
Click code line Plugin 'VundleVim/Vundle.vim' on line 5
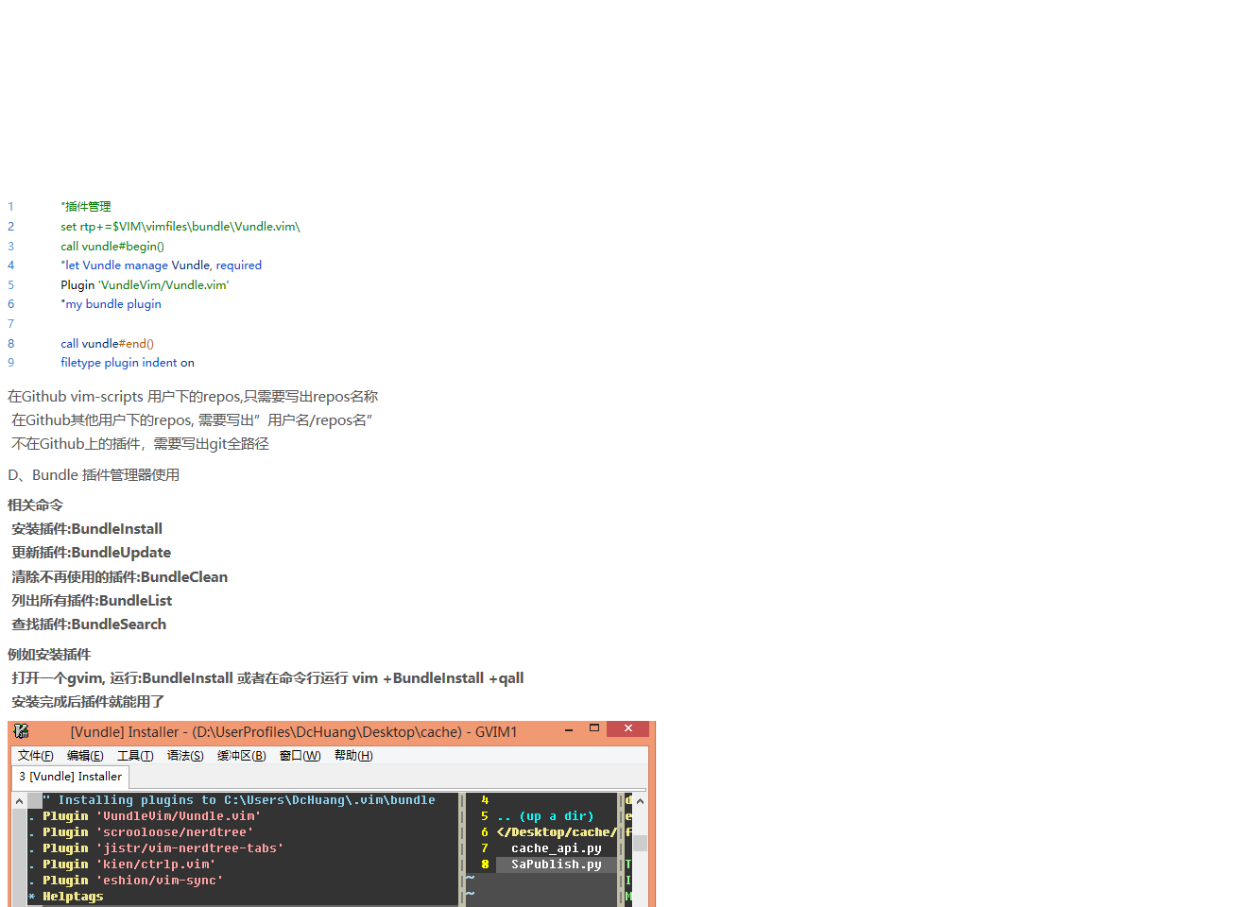point(145,284)
